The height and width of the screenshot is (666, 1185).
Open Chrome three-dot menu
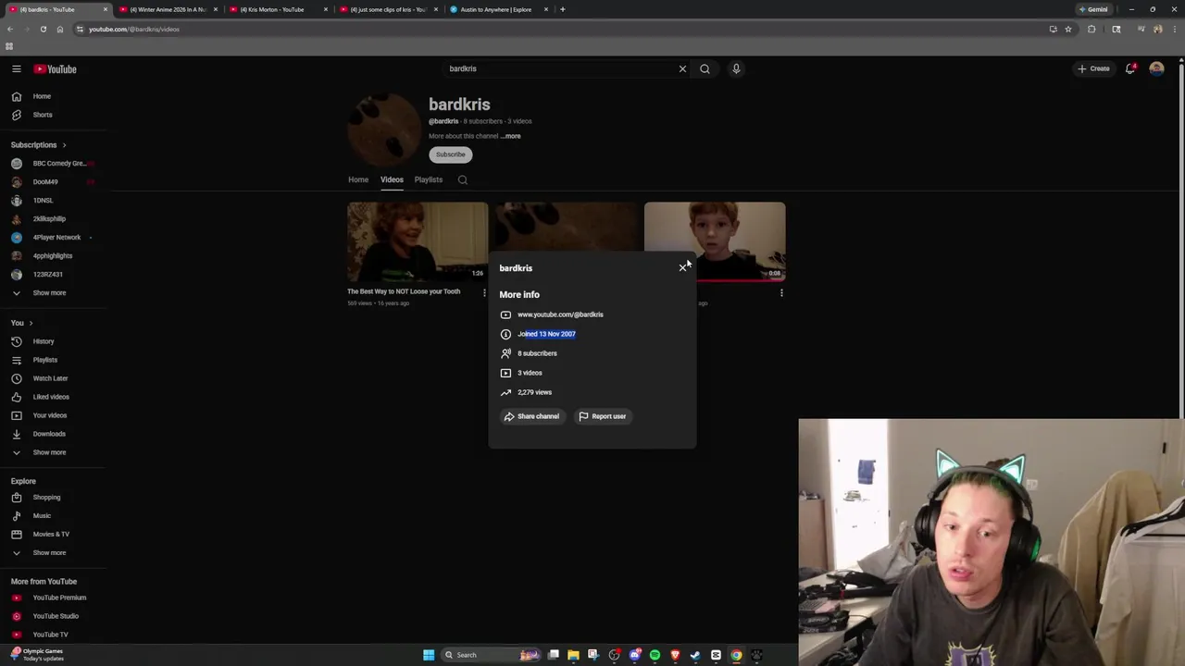pyautogui.click(x=1174, y=30)
